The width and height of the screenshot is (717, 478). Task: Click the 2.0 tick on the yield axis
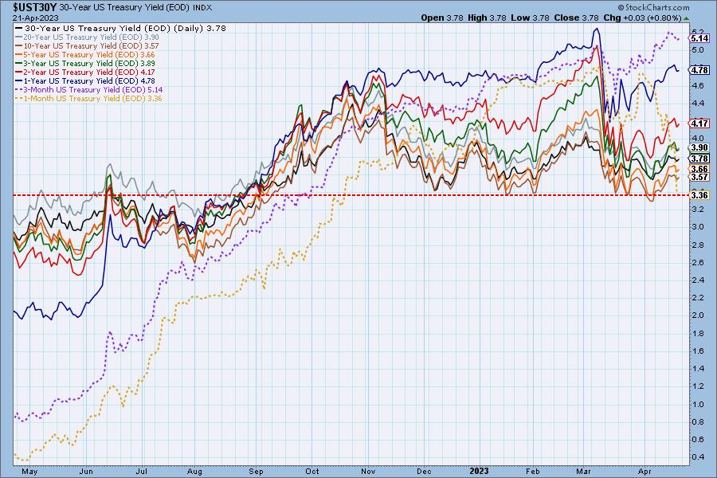[x=698, y=315]
